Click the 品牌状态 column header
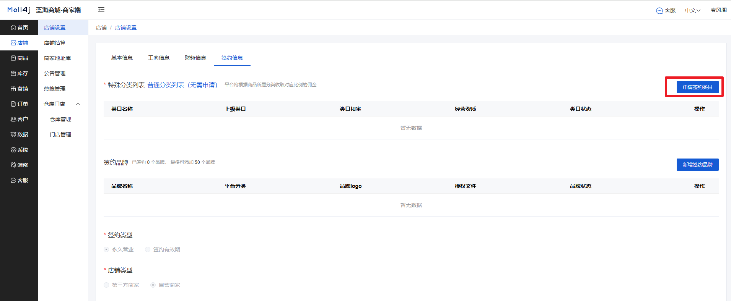Image resolution: width=731 pixels, height=301 pixels. click(581, 186)
